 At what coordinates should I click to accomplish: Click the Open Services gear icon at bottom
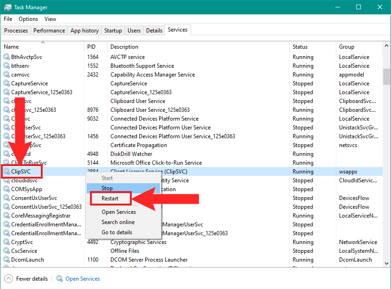pyautogui.click(x=59, y=279)
